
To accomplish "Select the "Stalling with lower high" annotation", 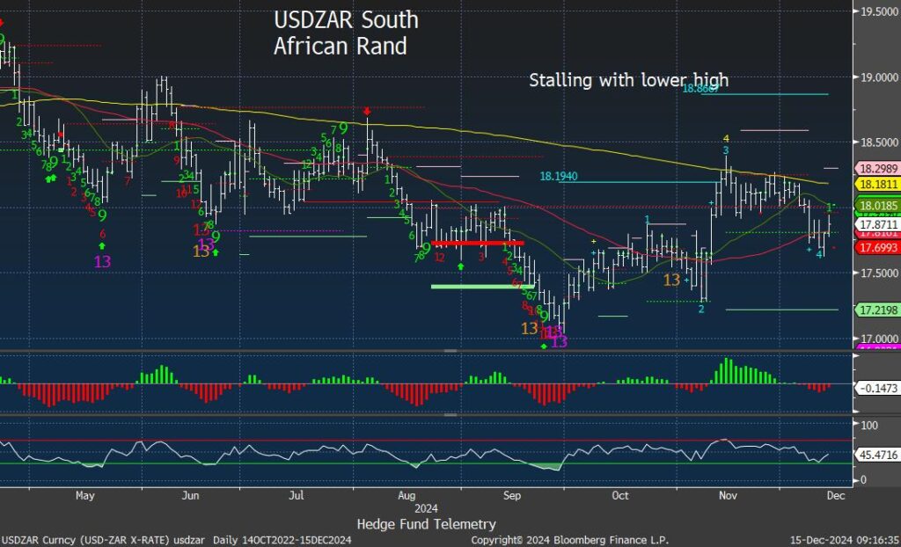I will click(628, 80).
